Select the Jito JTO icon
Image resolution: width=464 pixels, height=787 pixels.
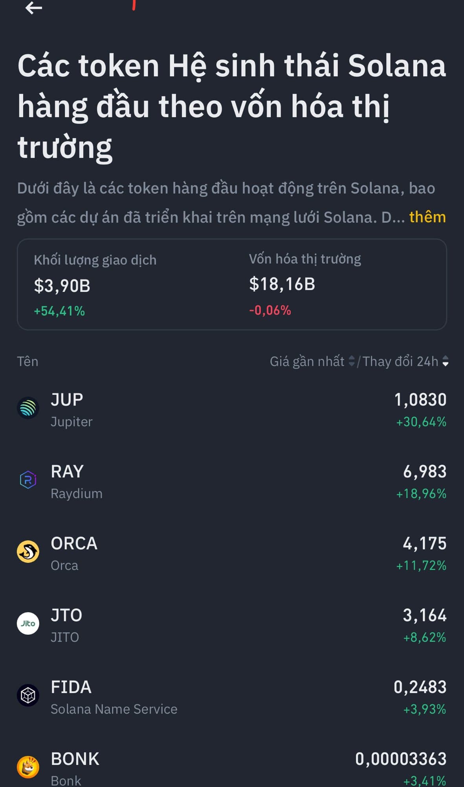tap(28, 624)
